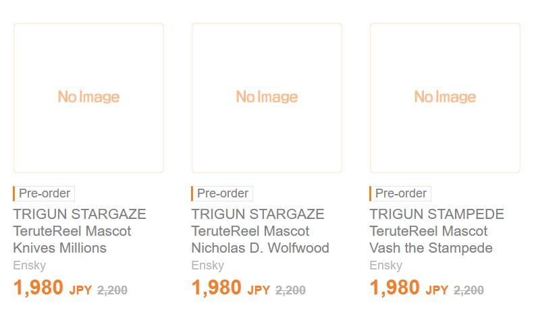
Task: Click the Ensky brand under Nicholas D. Wolfwood
Action: [207, 265]
